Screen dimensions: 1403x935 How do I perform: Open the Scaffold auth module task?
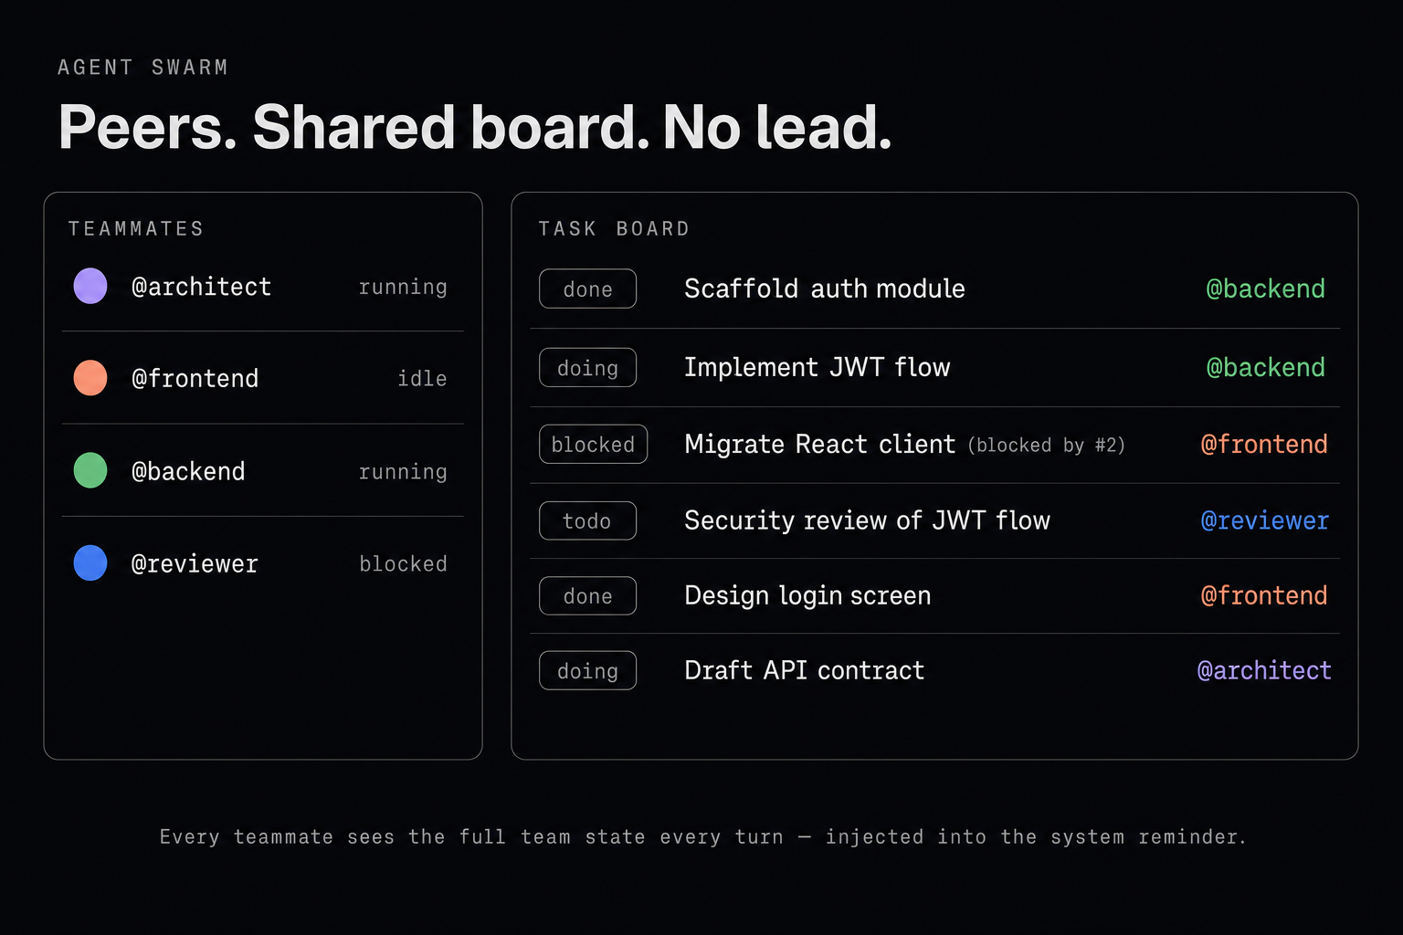pyautogui.click(x=824, y=289)
